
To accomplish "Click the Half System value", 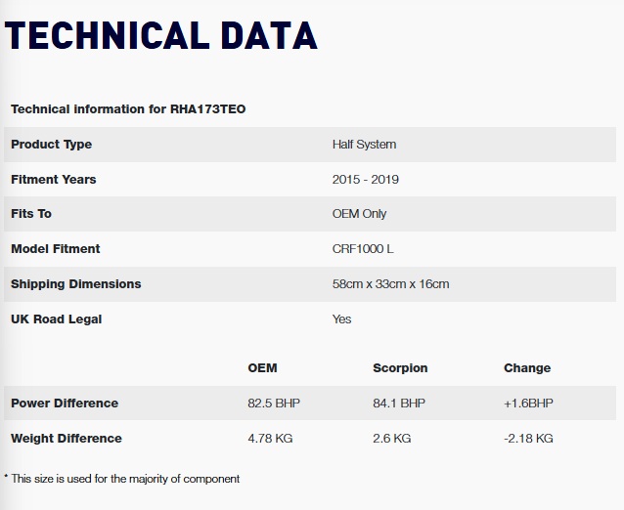I will tap(364, 145).
